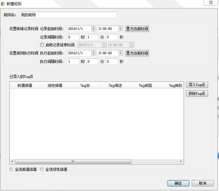Click the 移除Tag点 button
The image size is (219, 191).
pos(197,93)
